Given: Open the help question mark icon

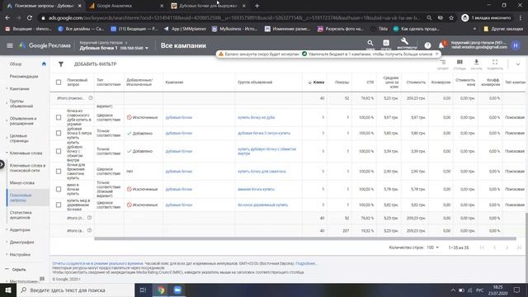Looking at the screenshot, I should (427, 45).
